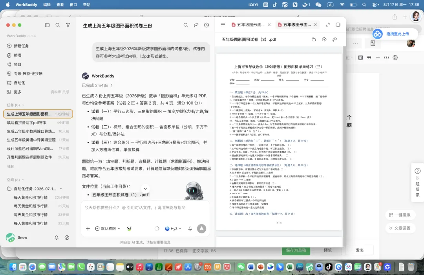
Task: Add an attachment with the plus icon
Action: coord(88,229)
